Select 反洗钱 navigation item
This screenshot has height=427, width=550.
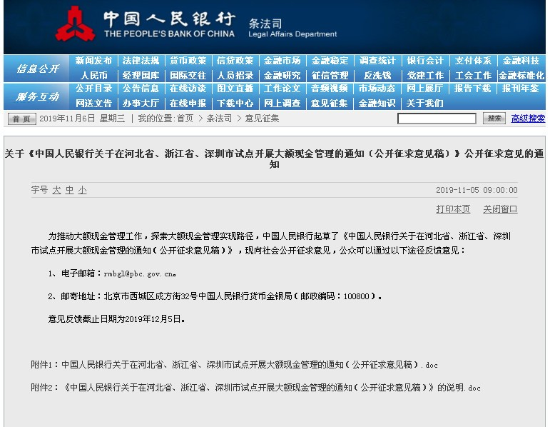click(377, 76)
